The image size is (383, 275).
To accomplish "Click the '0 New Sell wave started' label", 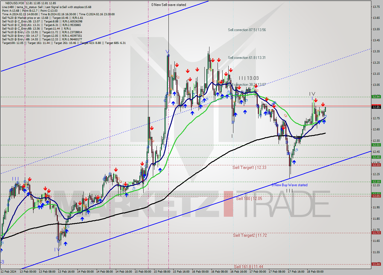I will tap(168, 5).
